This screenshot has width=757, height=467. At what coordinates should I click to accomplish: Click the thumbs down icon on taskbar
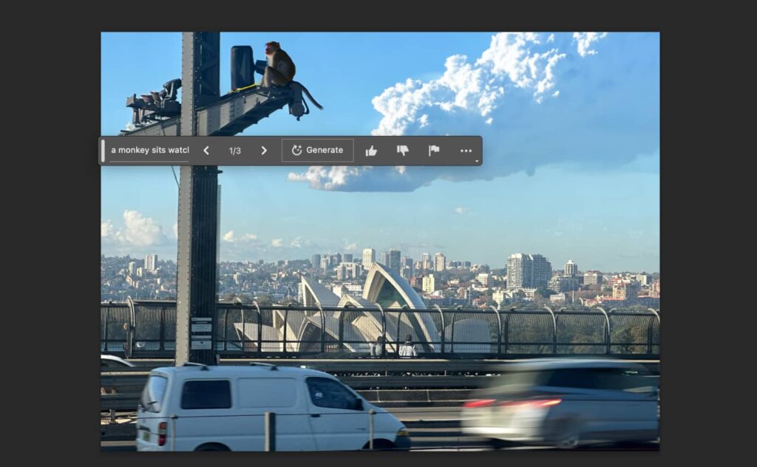click(x=402, y=151)
